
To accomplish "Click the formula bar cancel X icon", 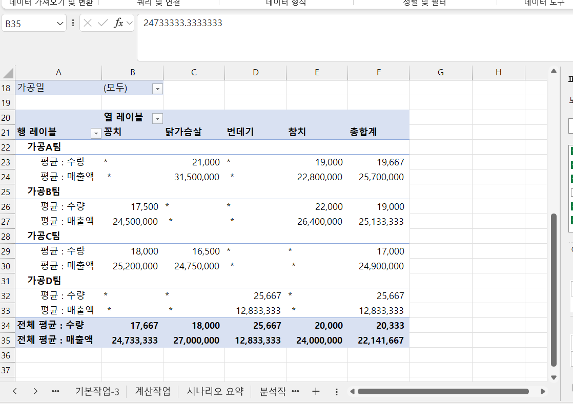I will (88, 23).
